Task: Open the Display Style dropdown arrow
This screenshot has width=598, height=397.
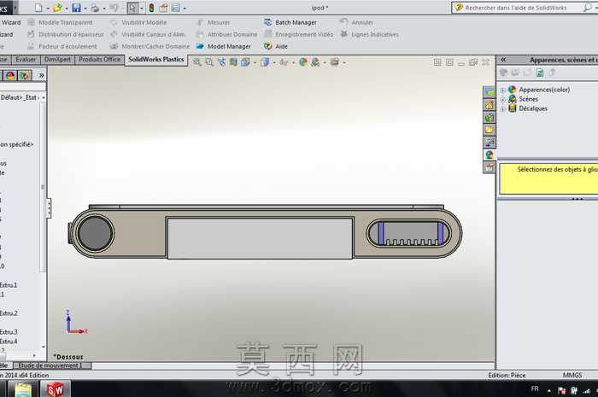Action: [x=274, y=63]
